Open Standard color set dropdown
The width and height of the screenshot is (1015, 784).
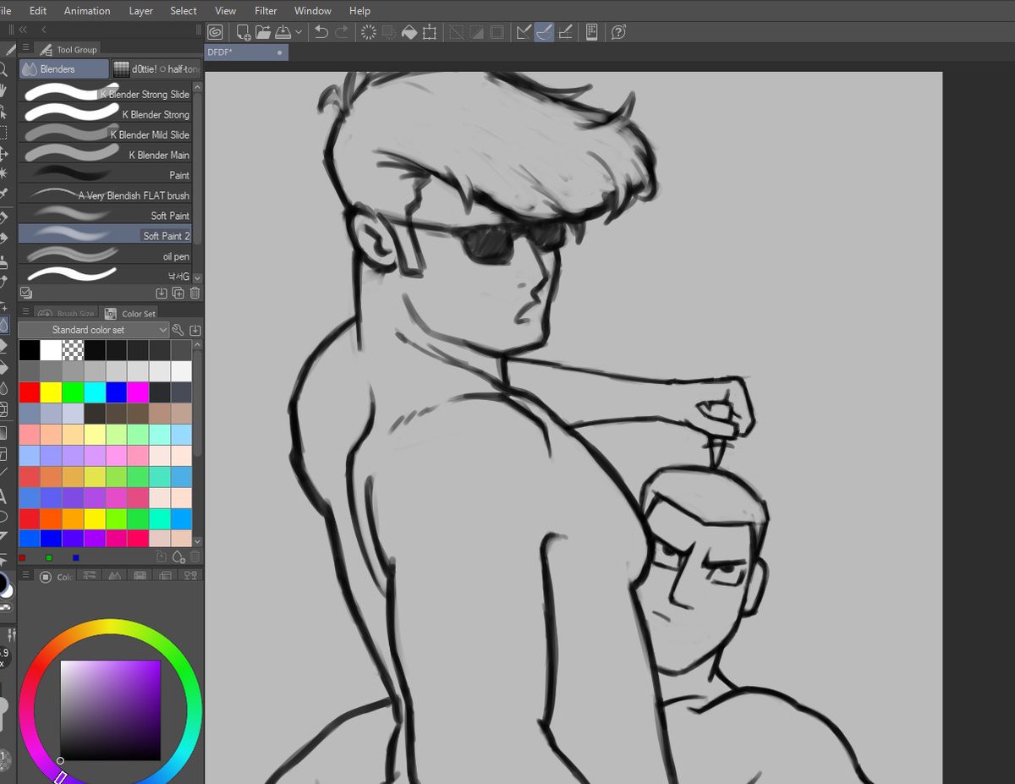pyautogui.click(x=94, y=330)
